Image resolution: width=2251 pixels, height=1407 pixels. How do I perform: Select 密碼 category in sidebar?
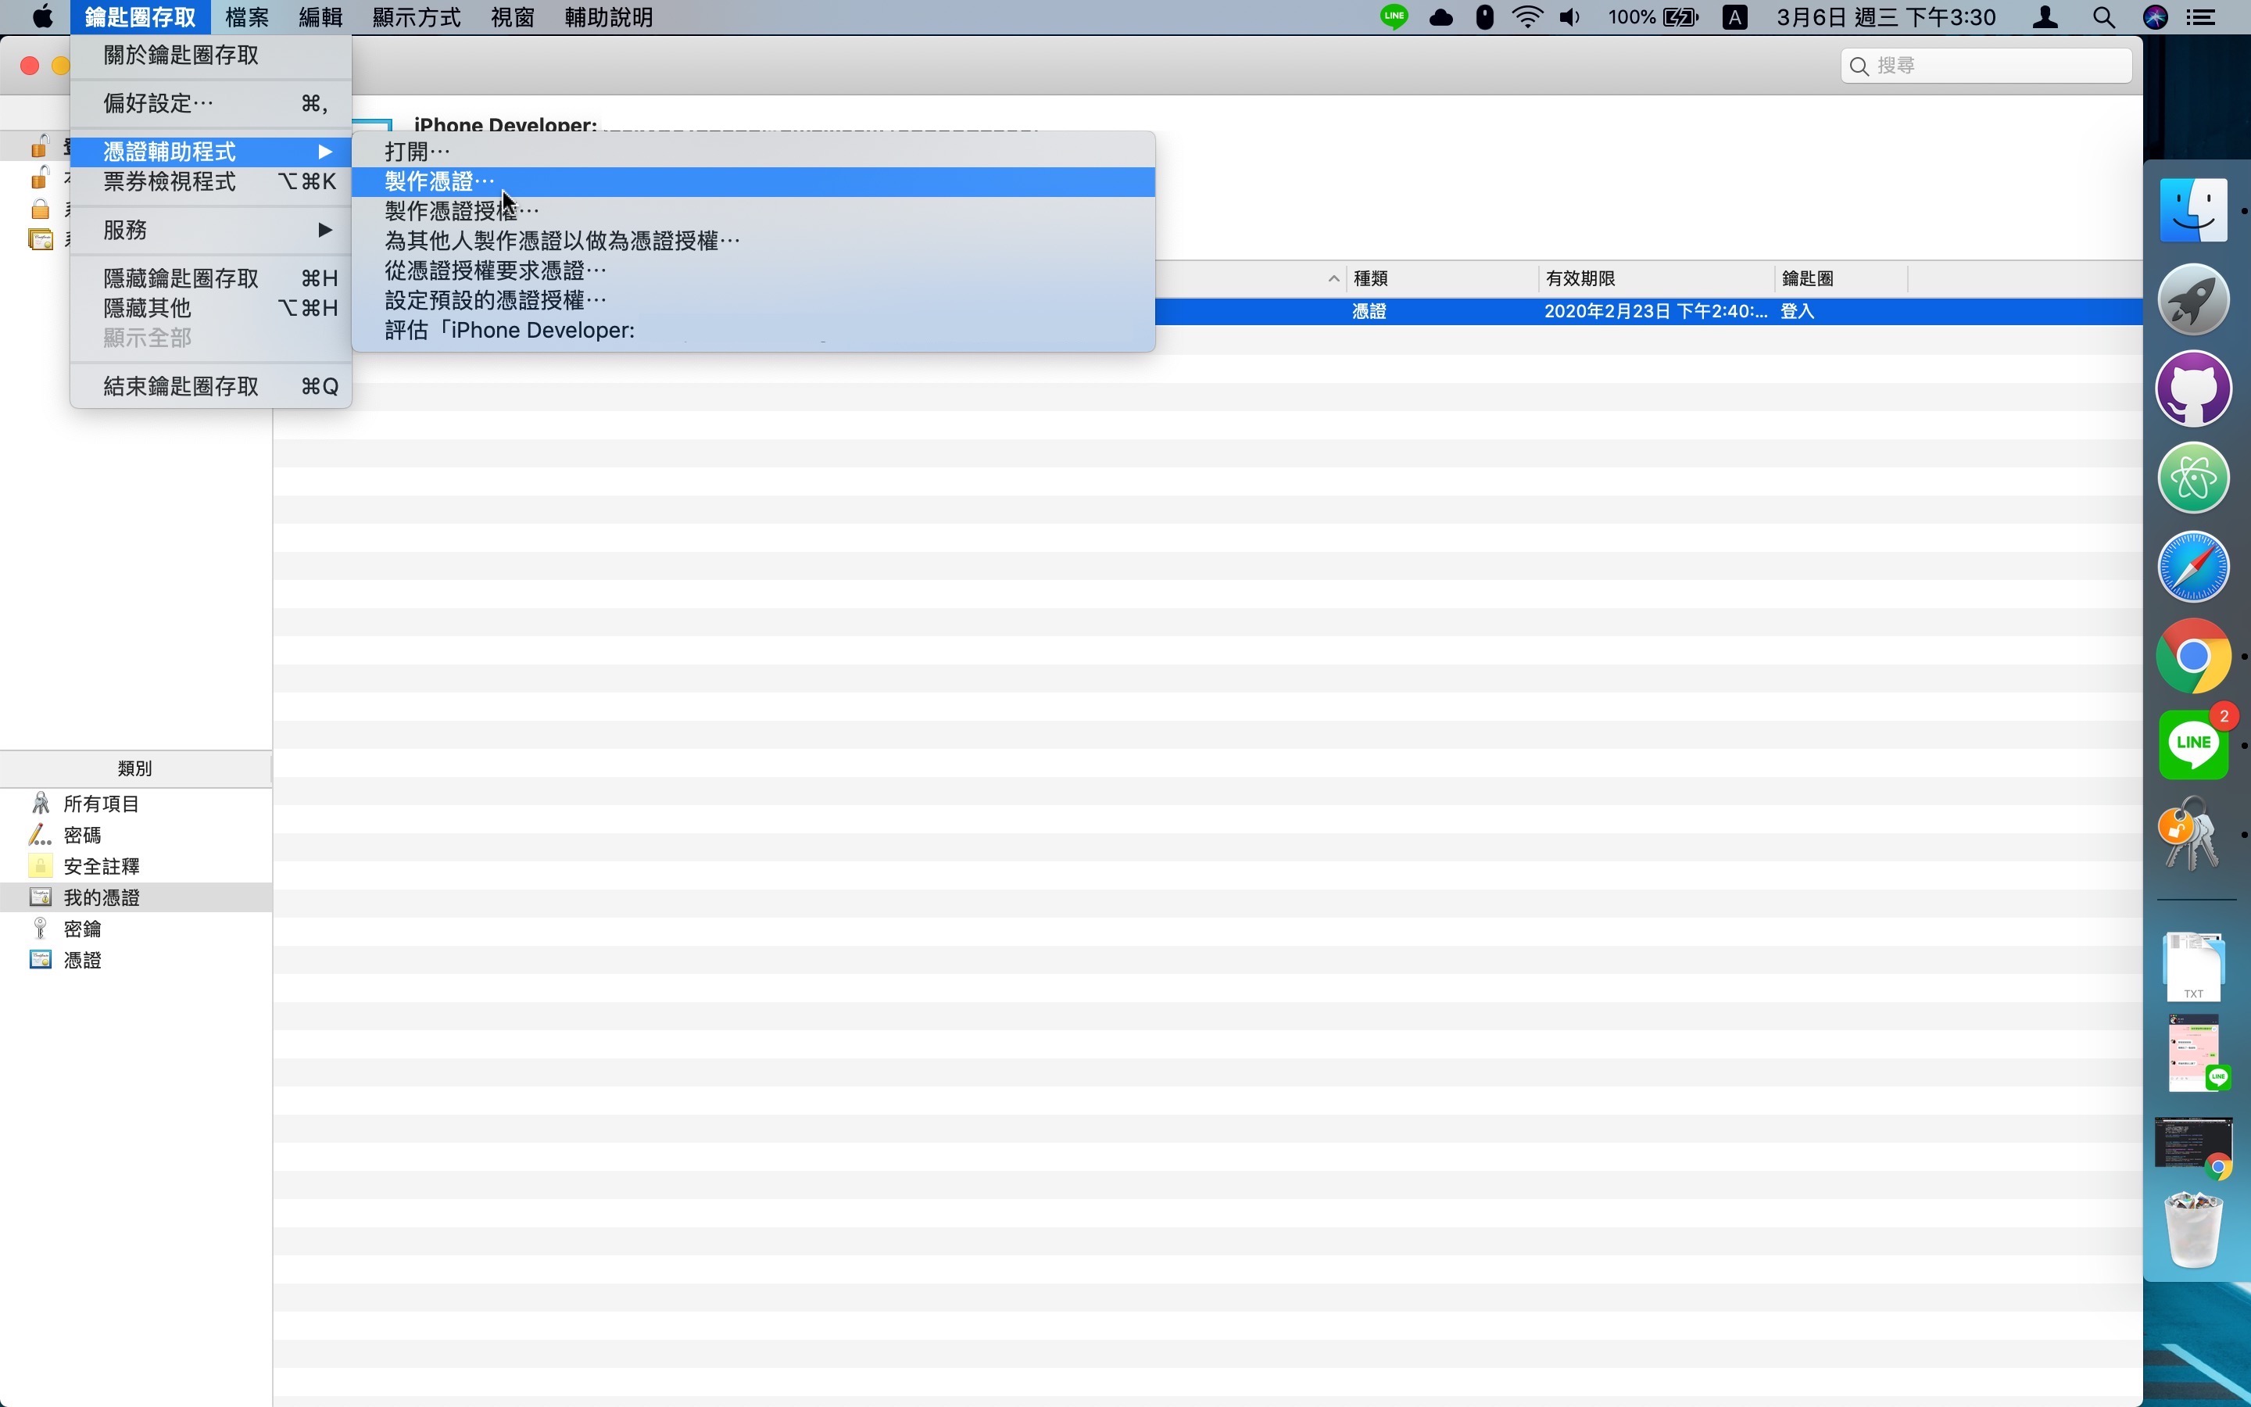point(82,835)
